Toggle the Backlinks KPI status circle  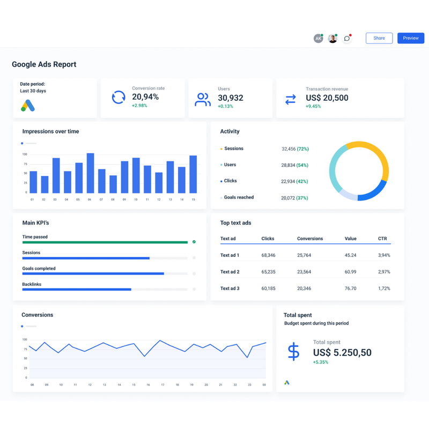[x=194, y=290]
